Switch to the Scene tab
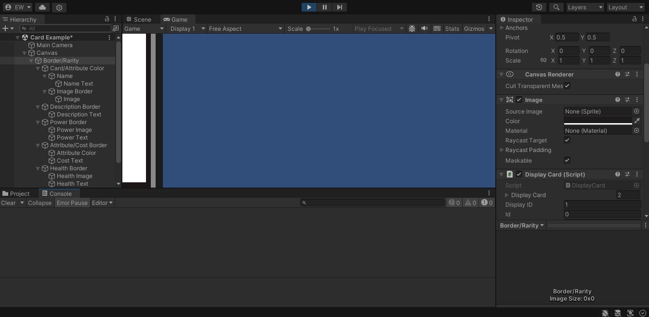This screenshot has width=649, height=317. [x=142, y=19]
